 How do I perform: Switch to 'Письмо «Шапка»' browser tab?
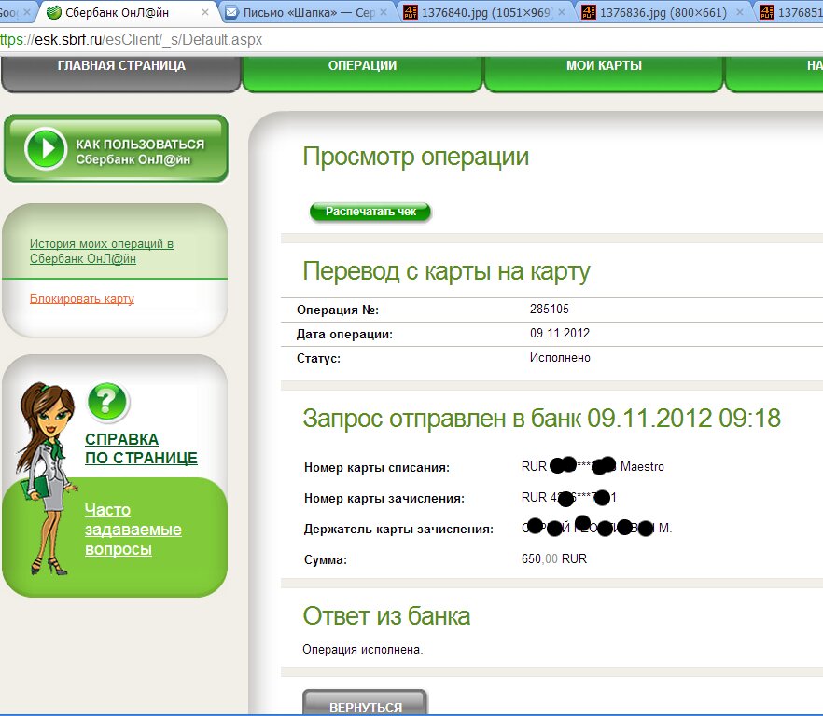(307, 12)
